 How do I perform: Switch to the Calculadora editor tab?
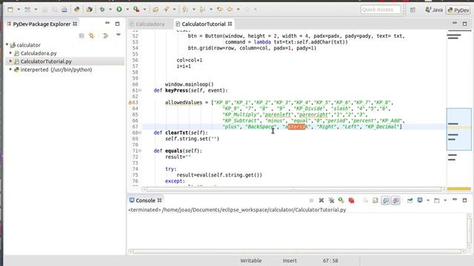(147, 24)
